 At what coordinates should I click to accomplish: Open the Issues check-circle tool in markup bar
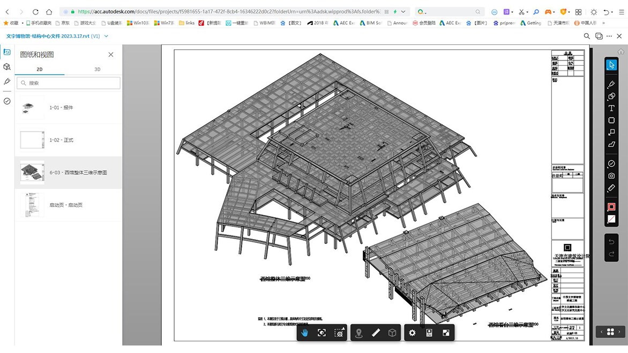point(611,164)
